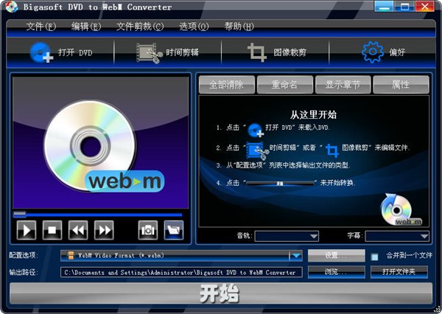
Task: Open the Options (选项) menu
Action: coord(194,27)
